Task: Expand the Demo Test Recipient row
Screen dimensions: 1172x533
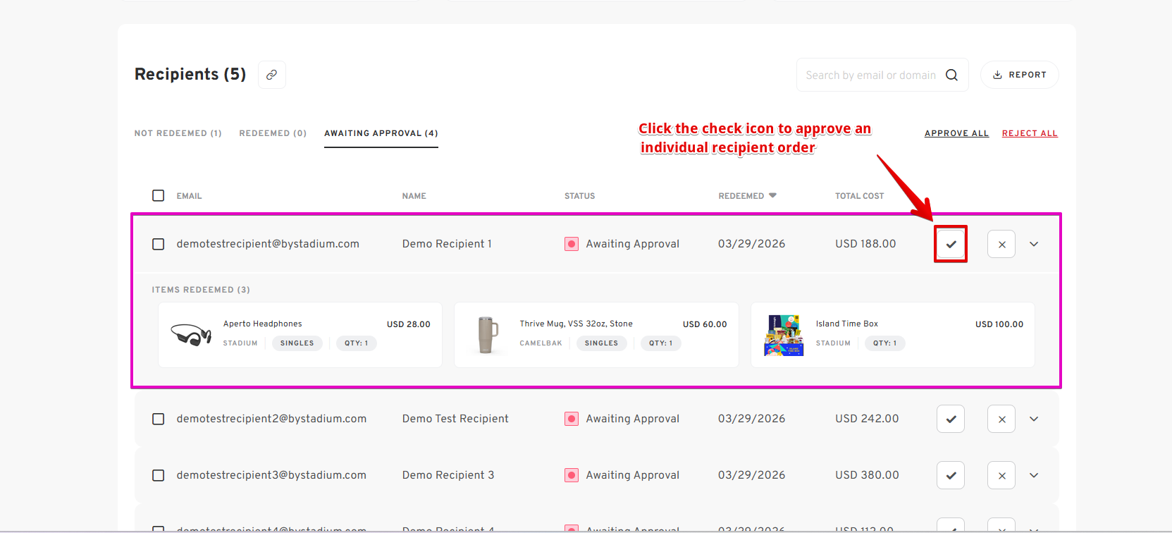Action: [x=1034, y=419]
